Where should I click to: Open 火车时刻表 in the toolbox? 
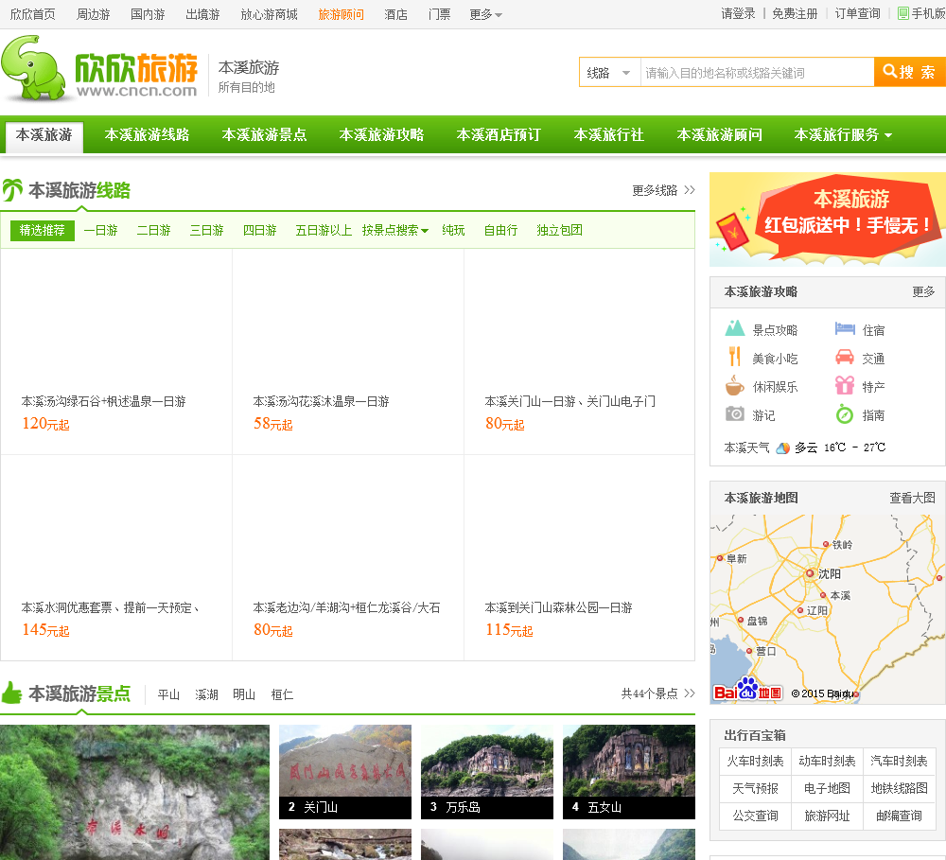(755, 761)
